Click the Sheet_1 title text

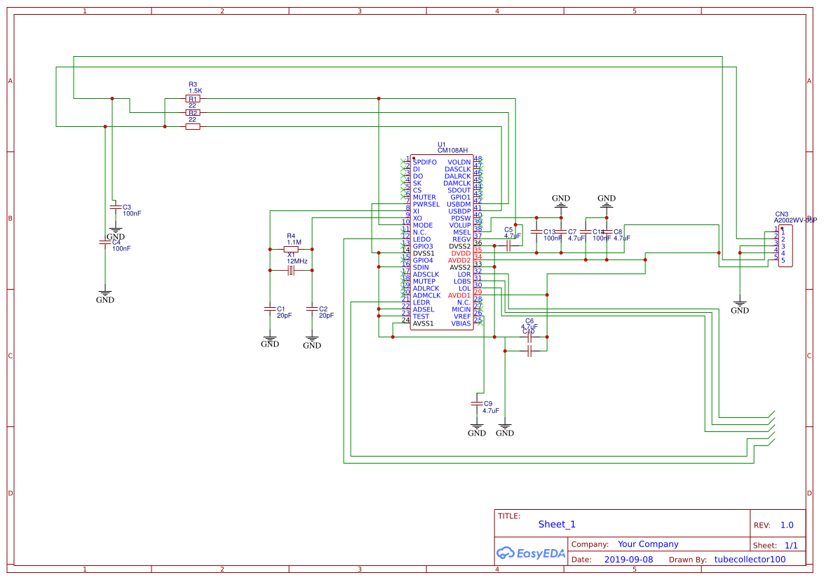pos(557,525)
